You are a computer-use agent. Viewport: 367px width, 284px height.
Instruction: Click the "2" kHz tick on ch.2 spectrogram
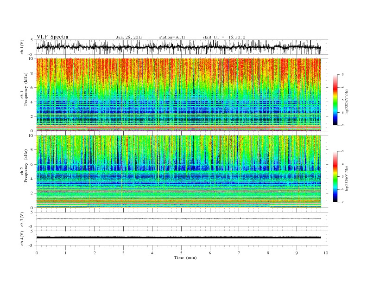pos(32,194)
